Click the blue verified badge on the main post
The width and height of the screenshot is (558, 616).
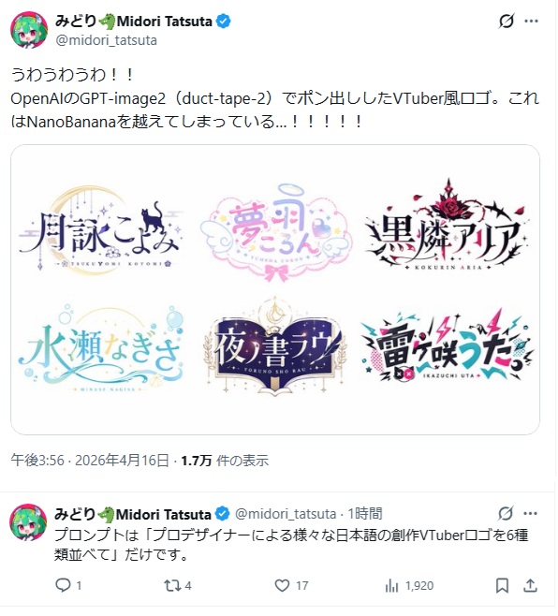pos(224,22)
